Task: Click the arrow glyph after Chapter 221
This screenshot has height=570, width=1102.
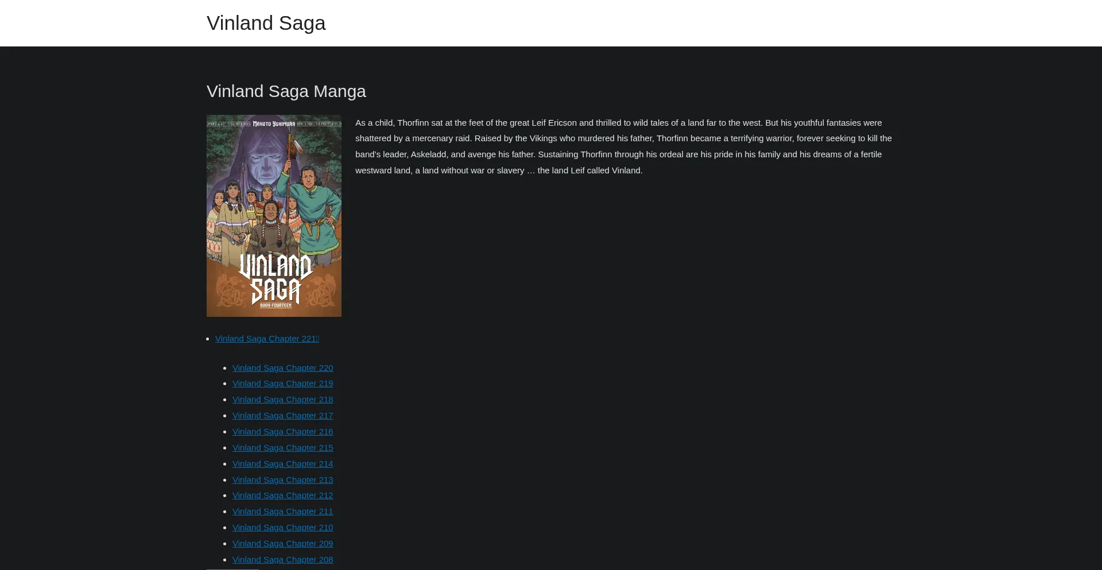Action: (317, 339)
